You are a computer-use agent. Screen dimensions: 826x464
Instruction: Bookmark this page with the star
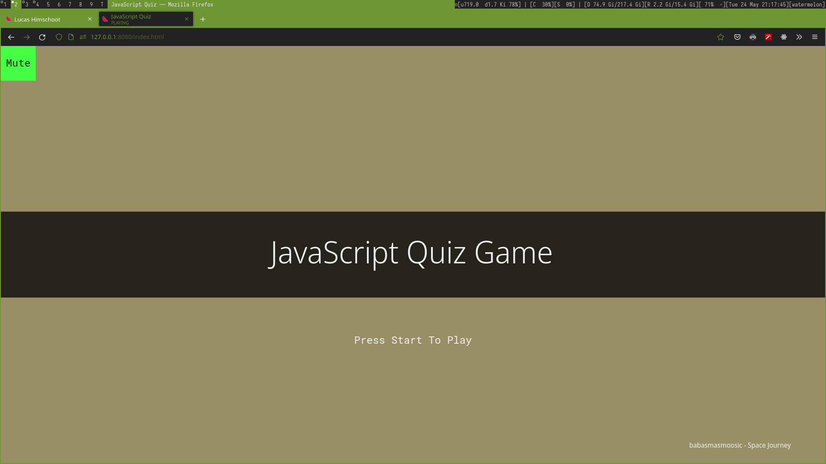[x=721, y=37]
